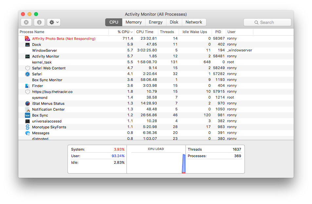The image size is (312, 204).
Task: Switch to the Energy tab
Action: point(156,22)
